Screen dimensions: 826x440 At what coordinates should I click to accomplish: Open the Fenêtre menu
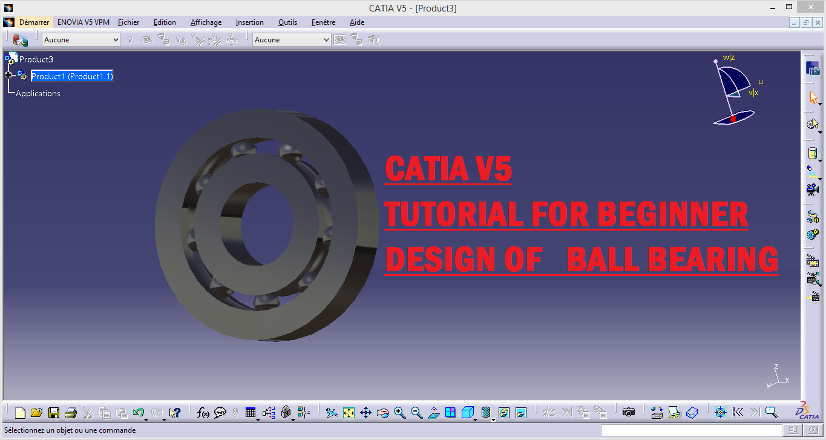323,22
